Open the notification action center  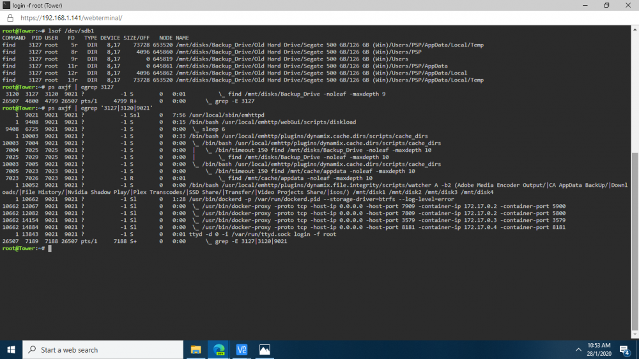pyautogui.click(x=624, y=349)
